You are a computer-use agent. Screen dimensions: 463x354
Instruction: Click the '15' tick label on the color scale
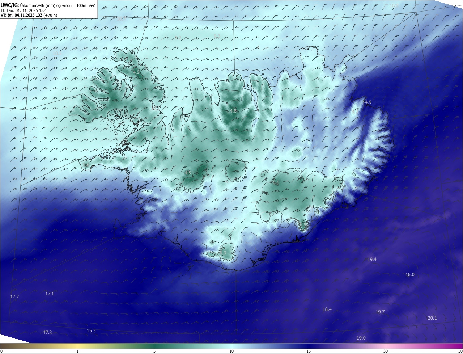point(309,351)
